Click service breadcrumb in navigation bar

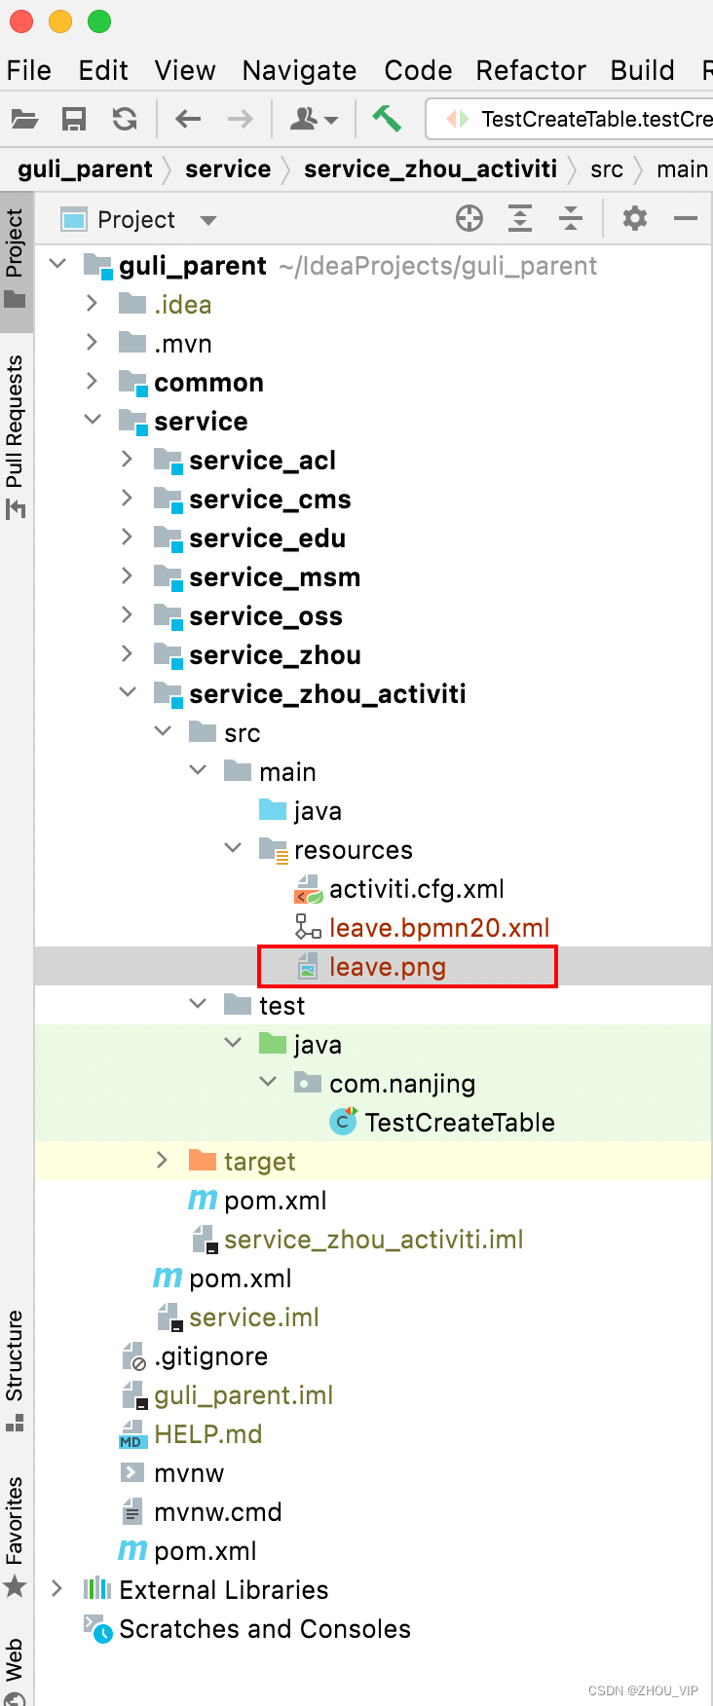coord(228,169)
